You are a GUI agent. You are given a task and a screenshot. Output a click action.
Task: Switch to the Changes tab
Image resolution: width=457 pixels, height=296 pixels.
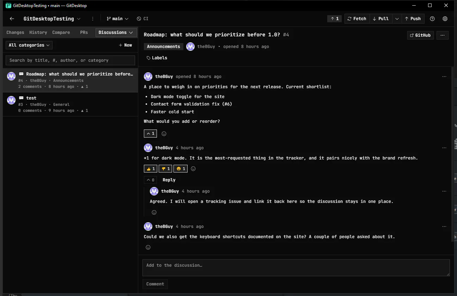click(x=15, y=32)
